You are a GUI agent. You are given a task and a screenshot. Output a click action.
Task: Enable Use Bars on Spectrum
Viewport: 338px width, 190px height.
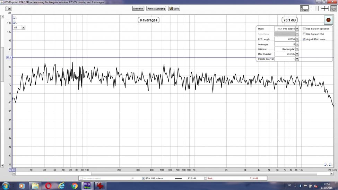tap(304, 29)
